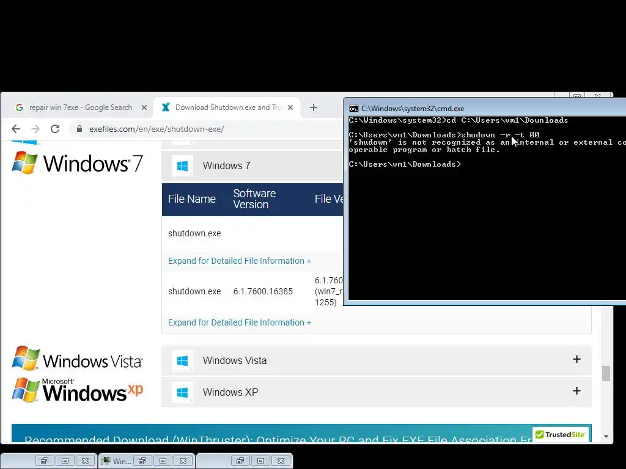Click the Software Version column header
Viewport: 626px width, 469px height.
tap(254, 199)
